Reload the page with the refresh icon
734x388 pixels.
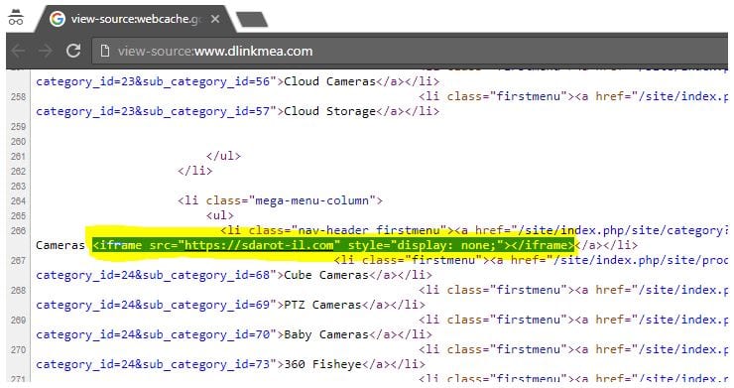click(73, 51)
